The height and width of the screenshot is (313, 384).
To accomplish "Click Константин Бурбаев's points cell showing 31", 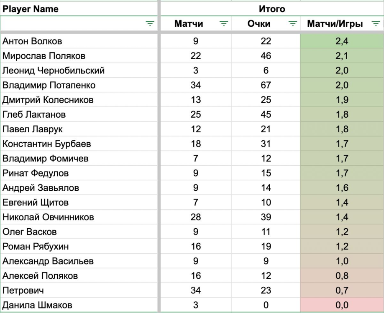I will (266, 144).
